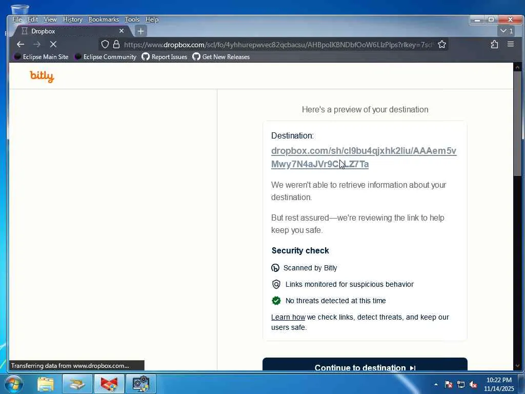Viewport: 525px width, 394px height.
Task: Click the 'Destination:' label
Action: (x=292, y=135)
